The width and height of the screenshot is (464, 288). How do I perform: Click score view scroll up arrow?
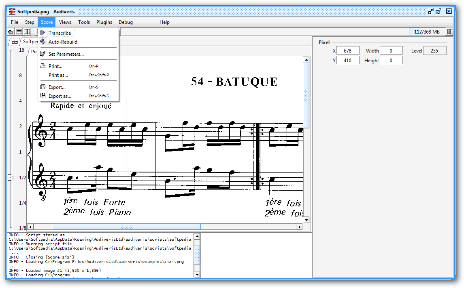pos(306,60)
